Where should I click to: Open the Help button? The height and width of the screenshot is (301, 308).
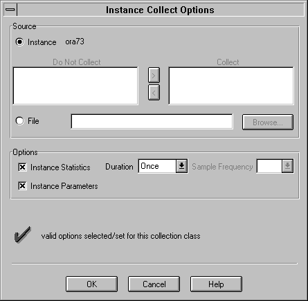pos(216,284)
